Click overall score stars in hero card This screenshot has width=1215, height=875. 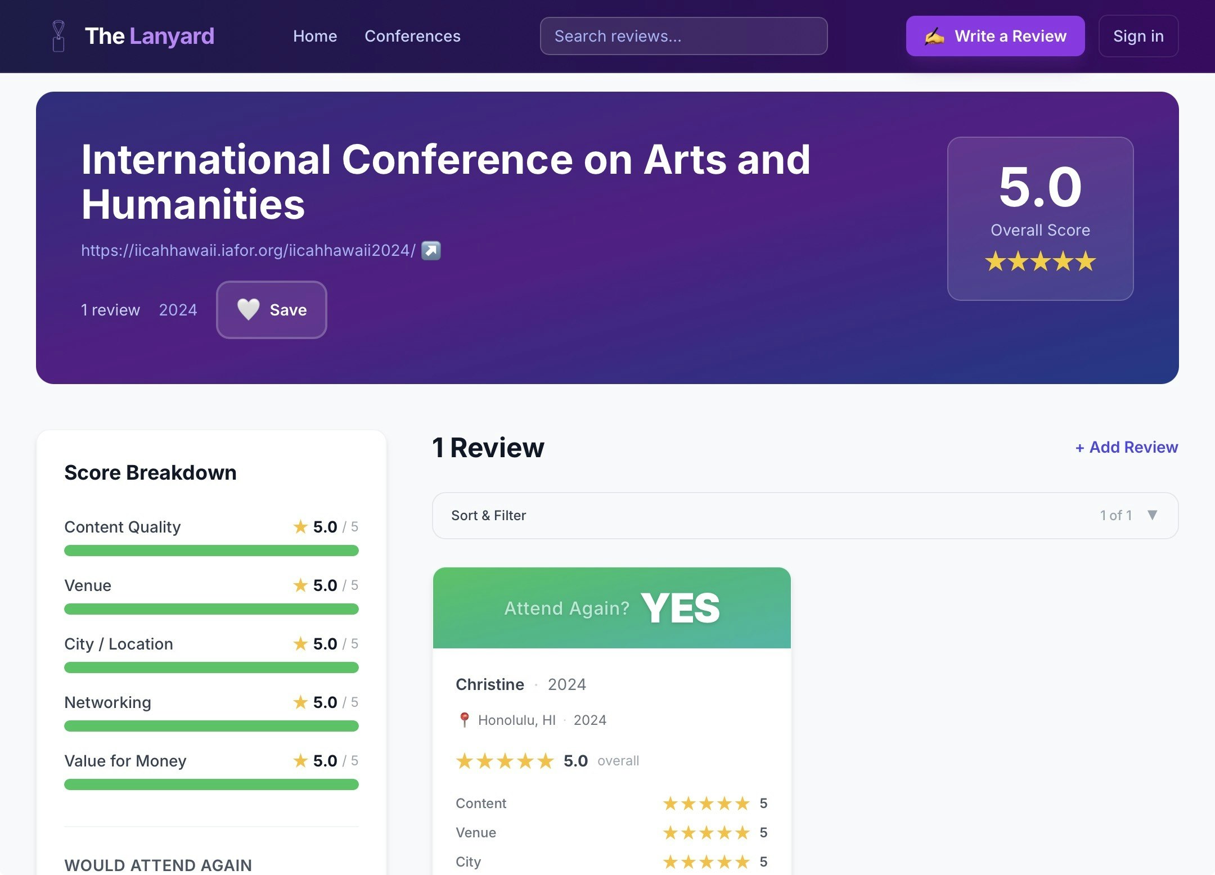[1040, 261]
